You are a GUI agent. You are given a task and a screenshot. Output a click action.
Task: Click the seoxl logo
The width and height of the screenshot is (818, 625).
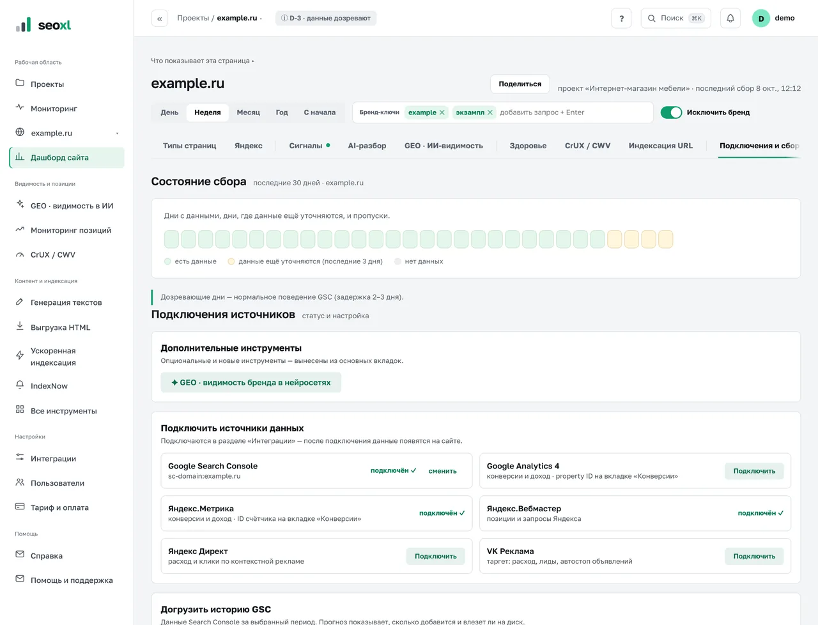point(43,25)
